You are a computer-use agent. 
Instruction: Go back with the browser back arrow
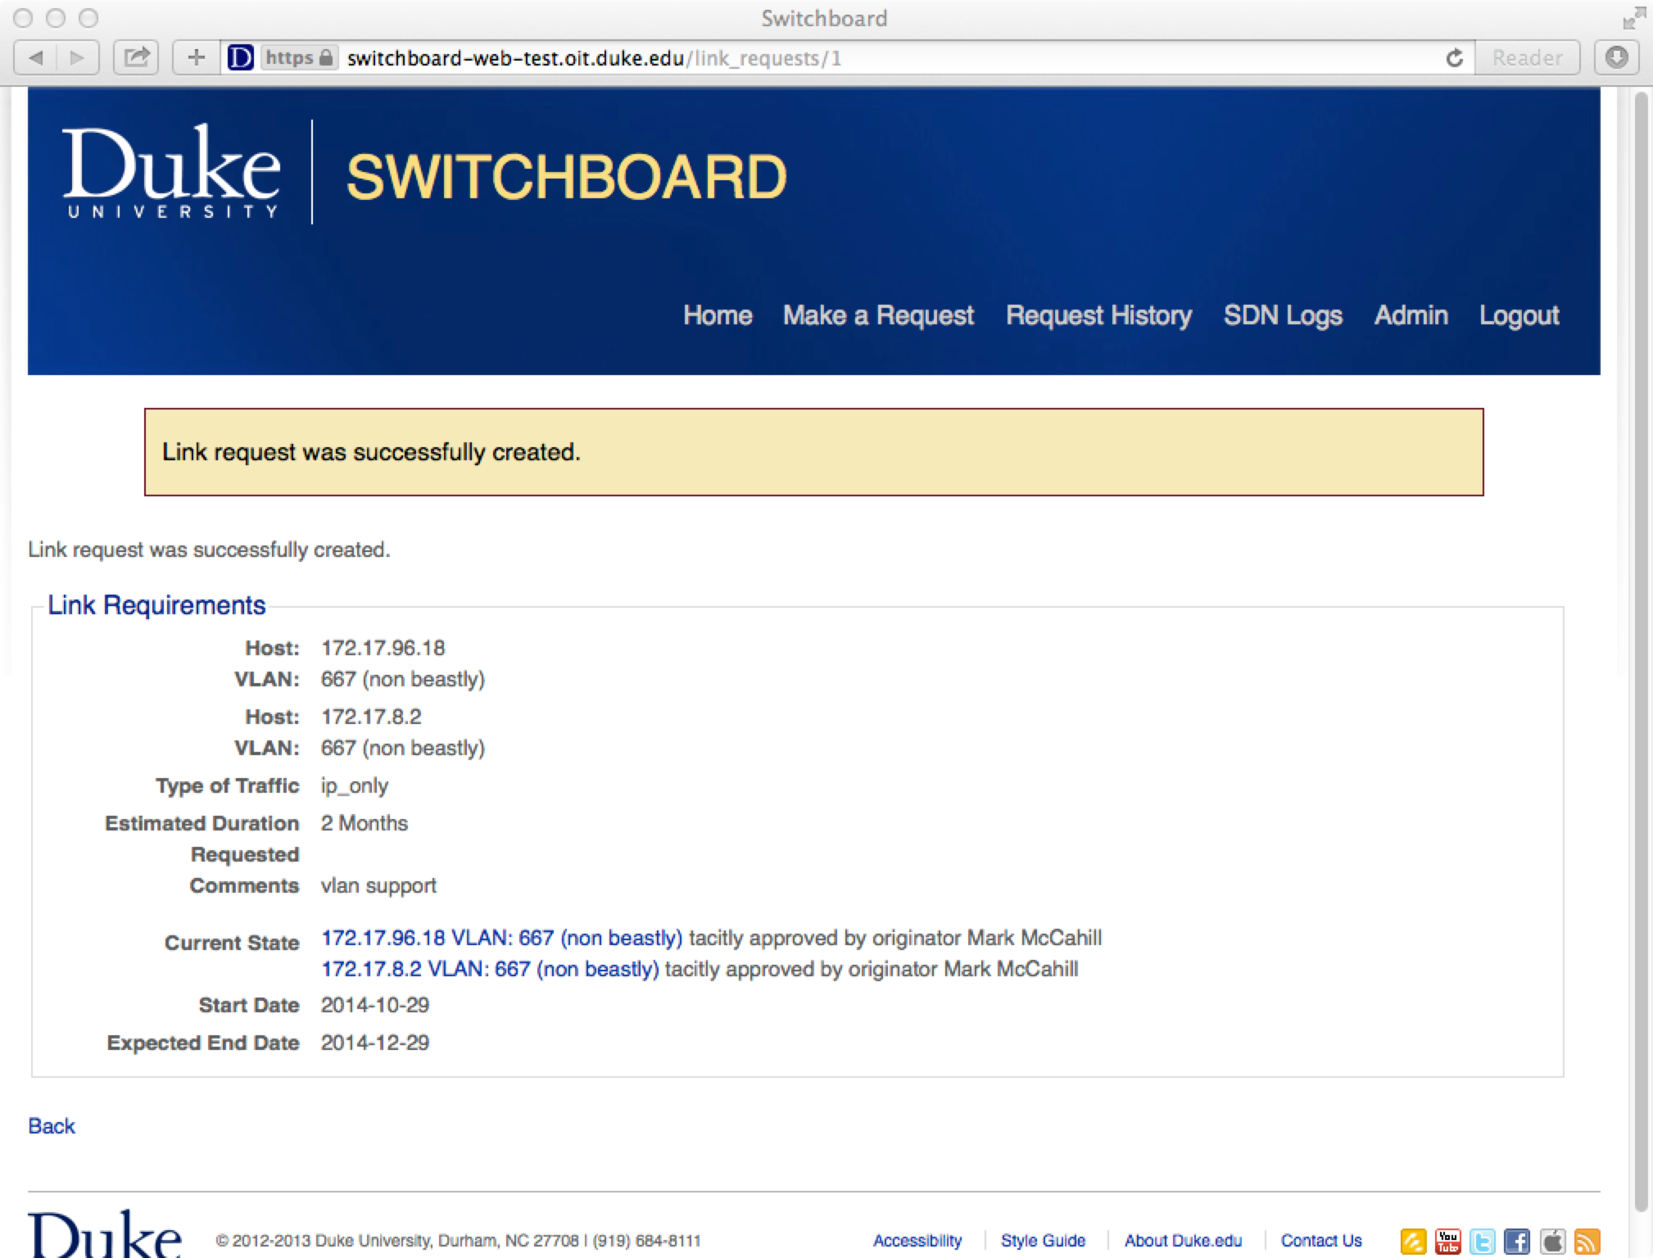(x=36, y=58)
